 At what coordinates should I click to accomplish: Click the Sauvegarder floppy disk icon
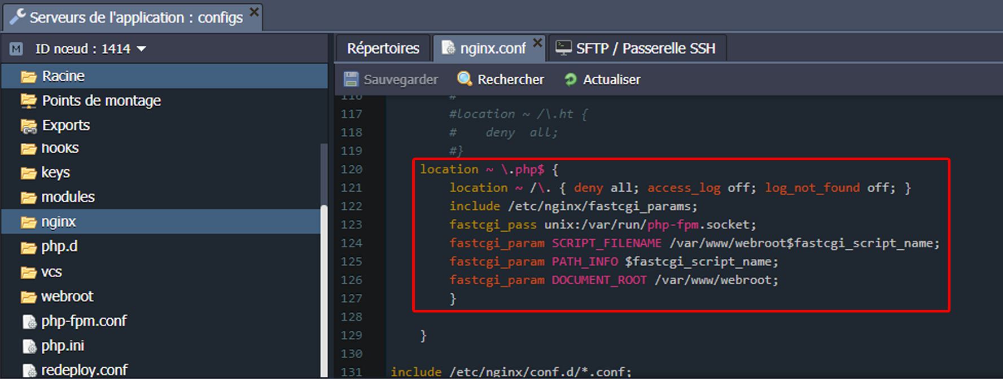(x=351, y=80)
